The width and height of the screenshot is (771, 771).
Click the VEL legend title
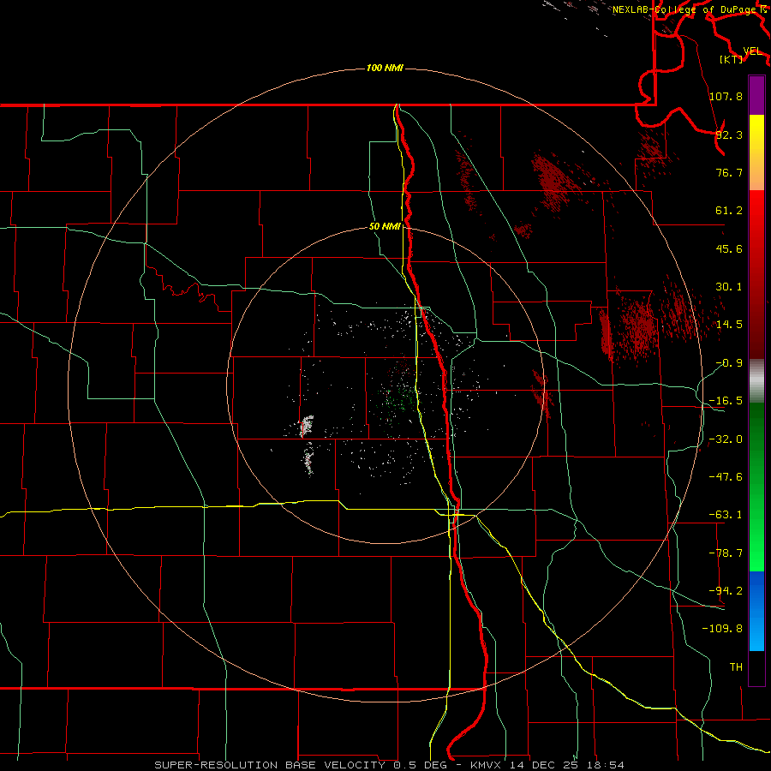point(752,51)
